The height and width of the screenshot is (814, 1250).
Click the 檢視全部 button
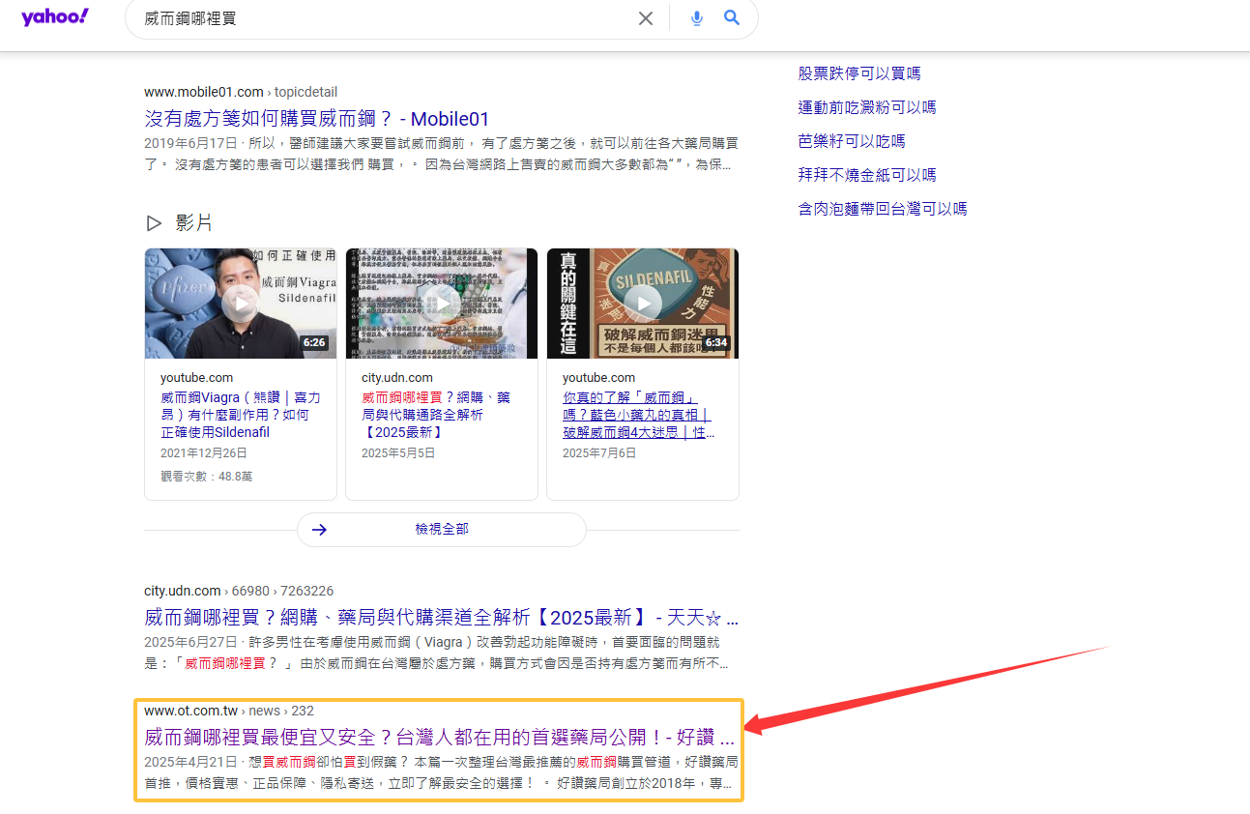click(442, 530)
